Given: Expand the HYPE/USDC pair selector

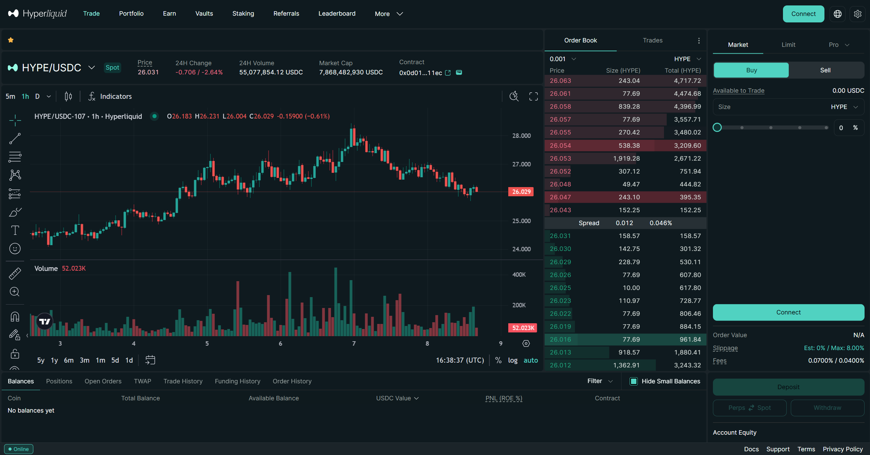Looking at the screenshot, I should click(91, 68).
